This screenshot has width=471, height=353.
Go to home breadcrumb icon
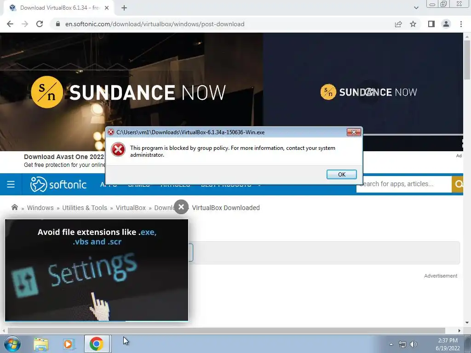click(14, 207)
